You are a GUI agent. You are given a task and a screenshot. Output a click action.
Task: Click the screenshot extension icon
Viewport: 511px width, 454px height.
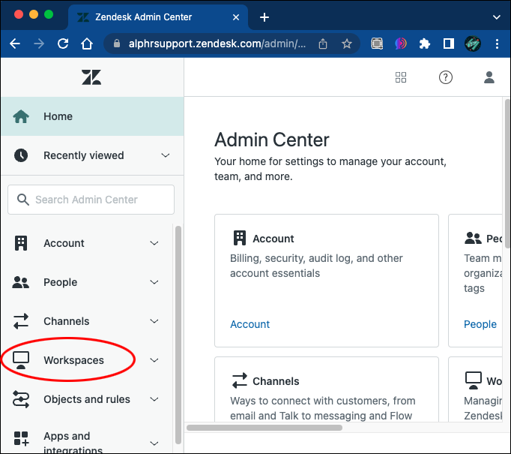tap(377, 44)
